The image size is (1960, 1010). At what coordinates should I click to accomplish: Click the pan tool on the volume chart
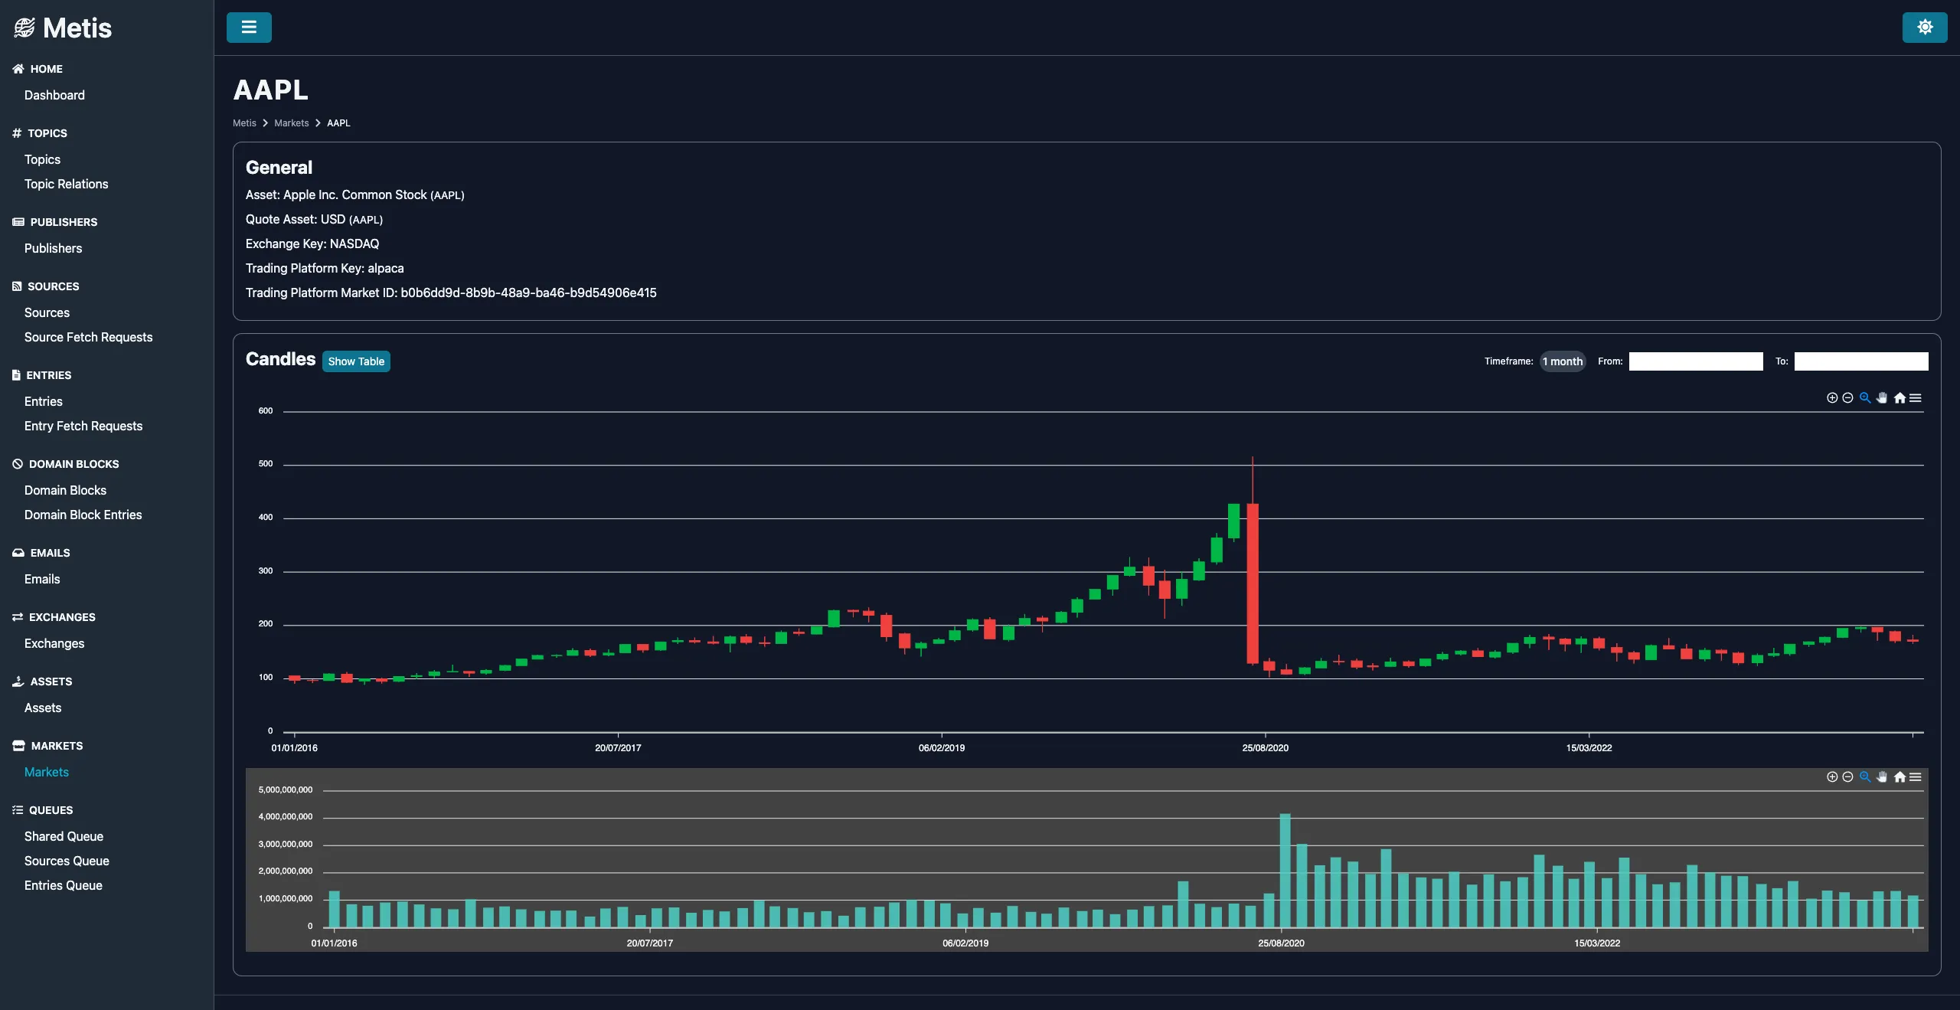click(x=1882, y=777)
